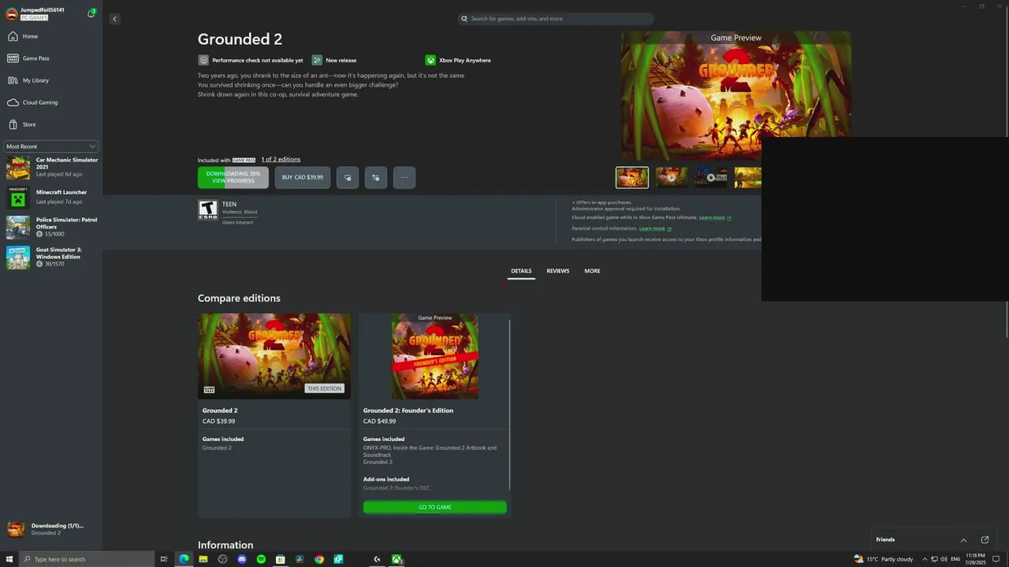Open the Windows notification center
Viewport: 1009px width, 567px height.
pyautogui.click(x=996, y=559)
